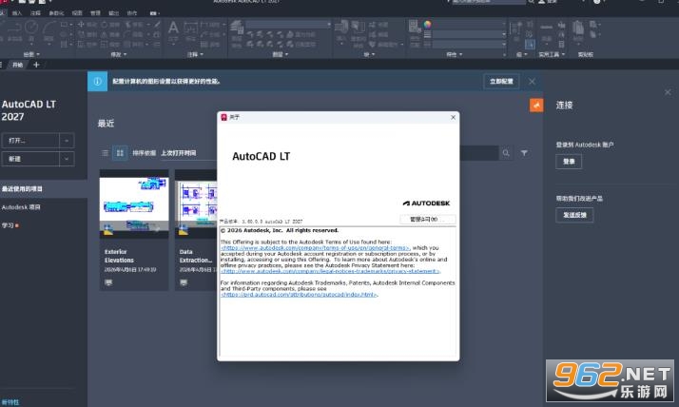Click the New button on Start page

pos(30,159)
